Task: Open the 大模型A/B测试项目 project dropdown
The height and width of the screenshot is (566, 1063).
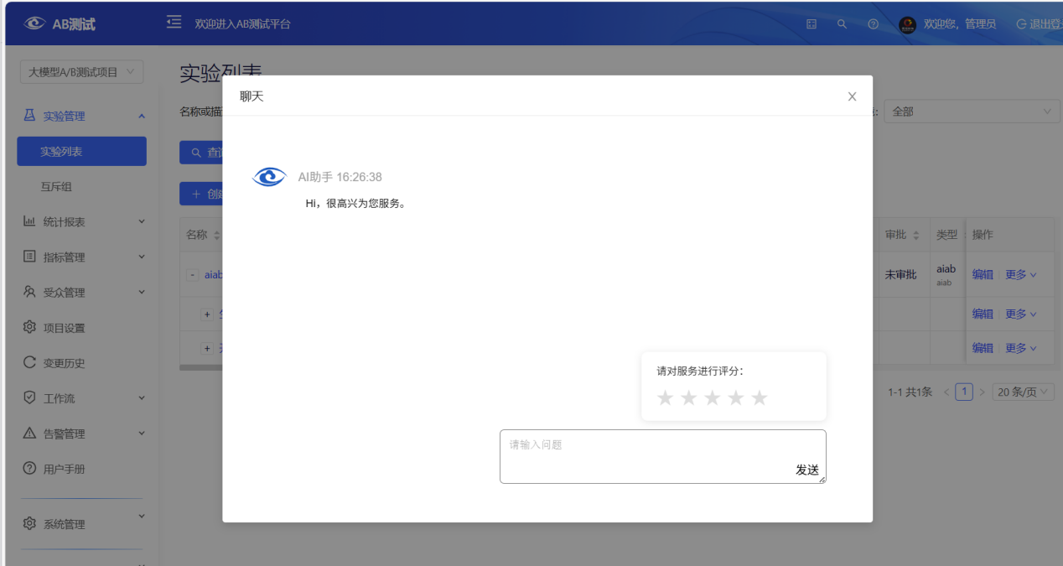Action: click(81, 71)
